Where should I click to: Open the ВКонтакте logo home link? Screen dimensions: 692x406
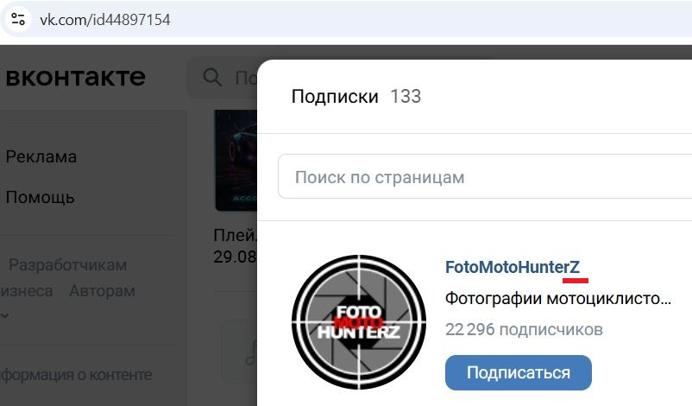(x=75, y=77)
